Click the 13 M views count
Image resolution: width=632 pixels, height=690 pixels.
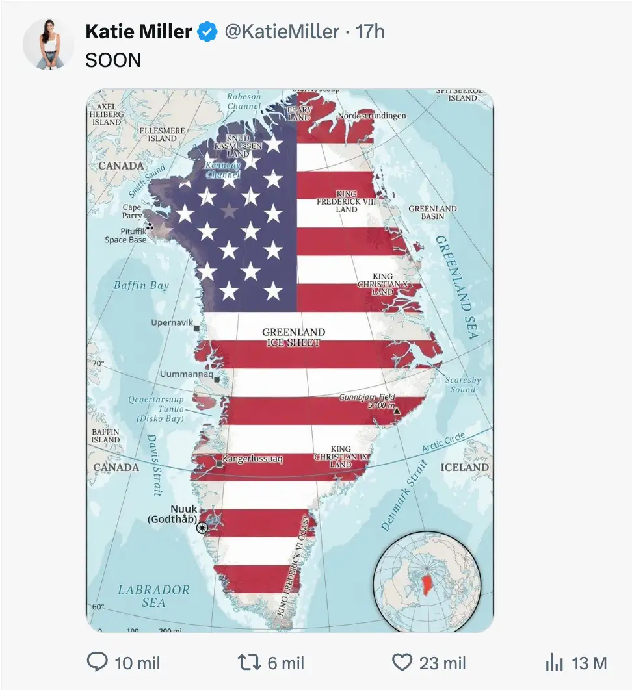tap(589, 663)
